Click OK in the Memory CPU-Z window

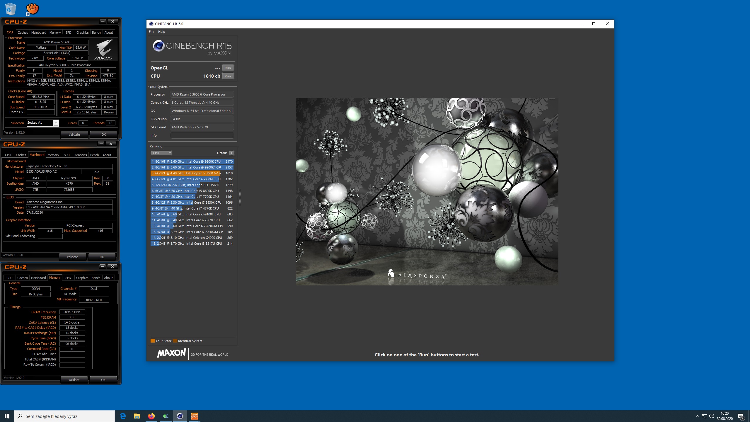(x=103, y=380)
